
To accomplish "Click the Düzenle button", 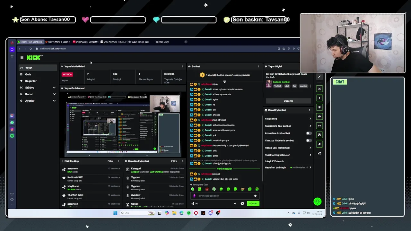I will [288, 101].
